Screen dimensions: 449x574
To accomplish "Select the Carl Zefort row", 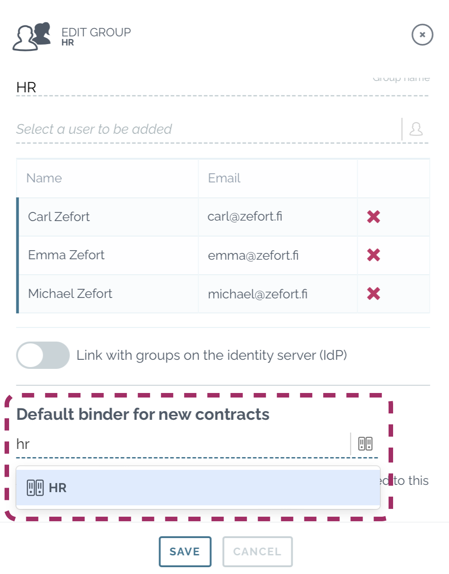I will [223, 217].
